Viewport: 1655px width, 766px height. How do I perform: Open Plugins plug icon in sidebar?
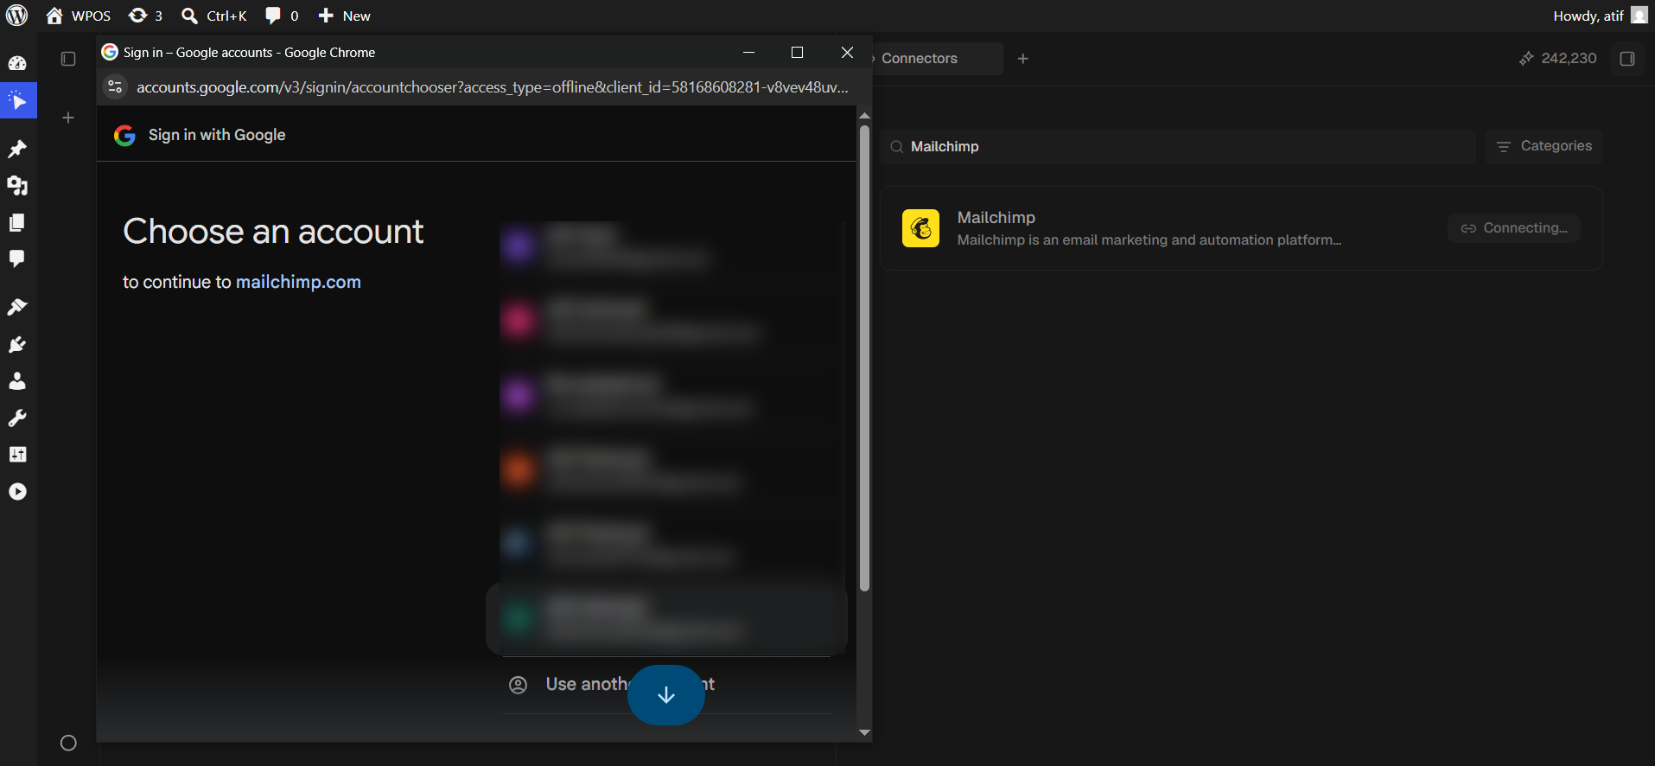click(x=17, y=345)
